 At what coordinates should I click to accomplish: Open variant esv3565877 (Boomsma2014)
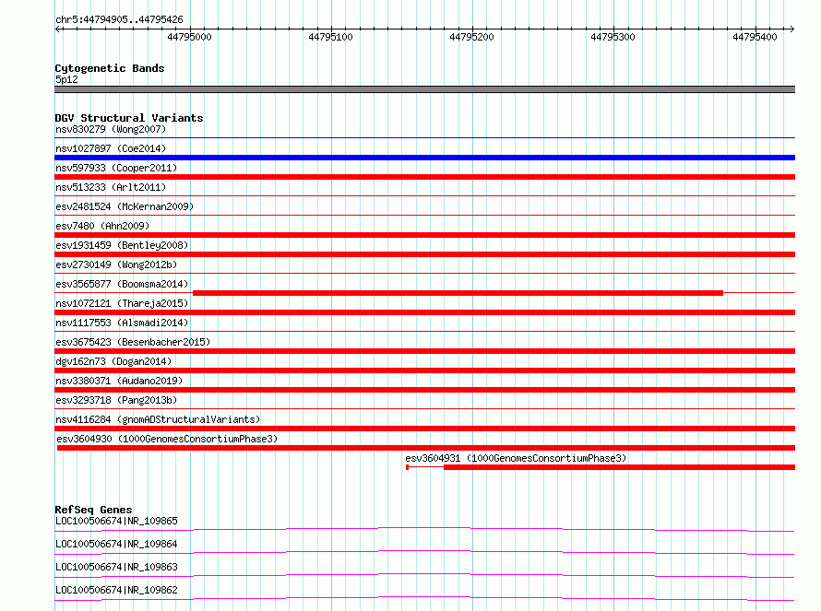(122, 284)
